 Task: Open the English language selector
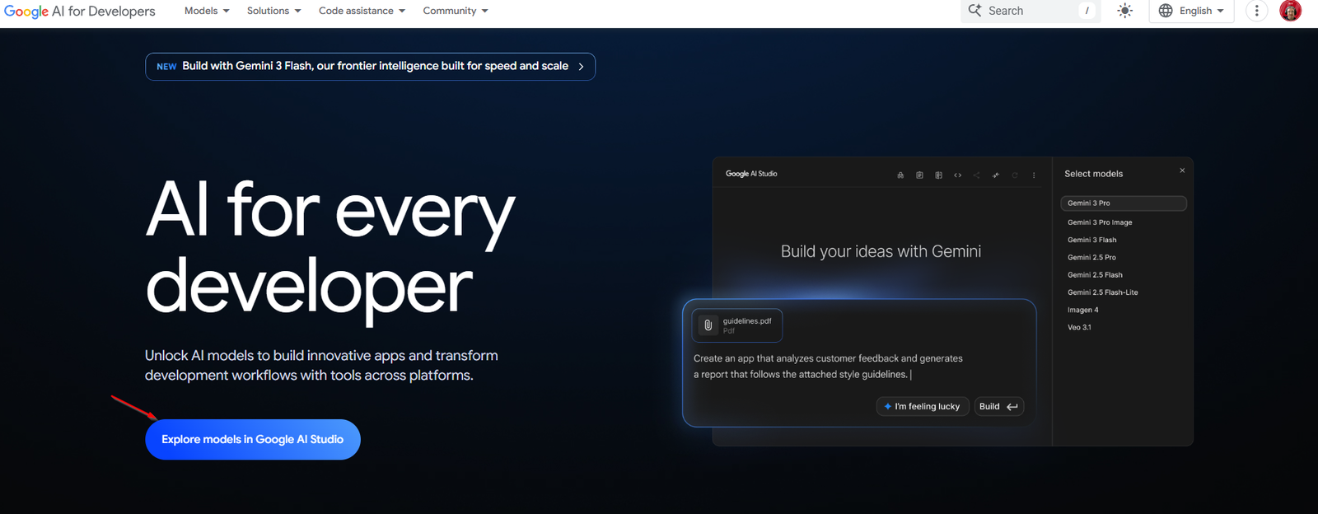(1191, 11)
